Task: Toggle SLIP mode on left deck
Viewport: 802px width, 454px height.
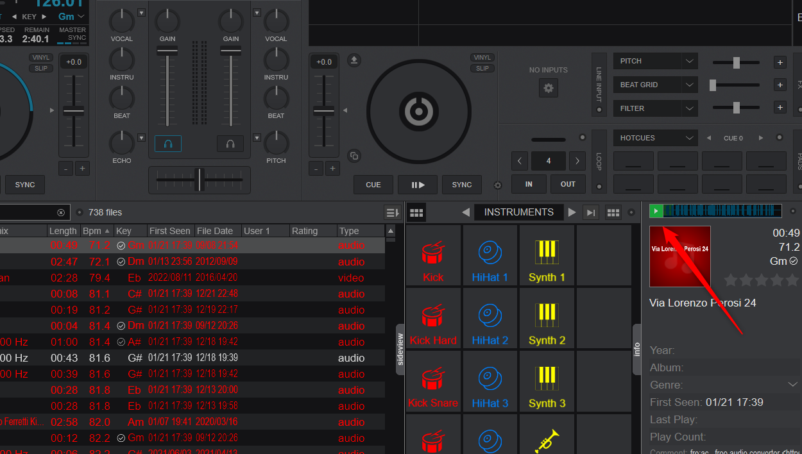Action: tap(40, 68)
